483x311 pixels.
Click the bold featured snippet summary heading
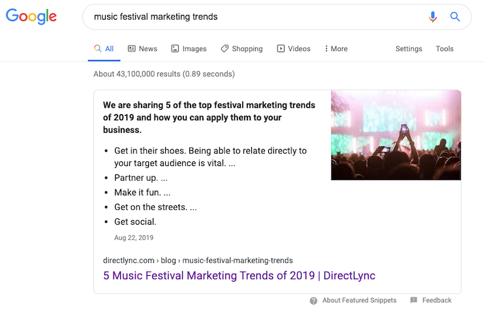(209, 118)
